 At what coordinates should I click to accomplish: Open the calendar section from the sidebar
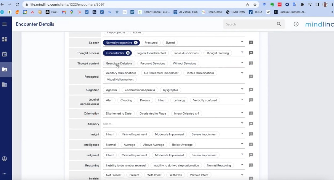coord(5,54)
